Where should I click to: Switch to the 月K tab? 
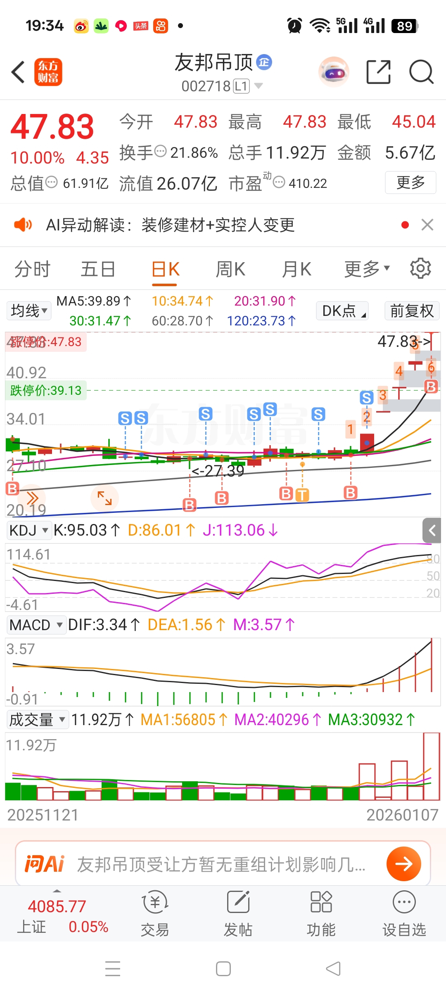[x=296, y=269]
